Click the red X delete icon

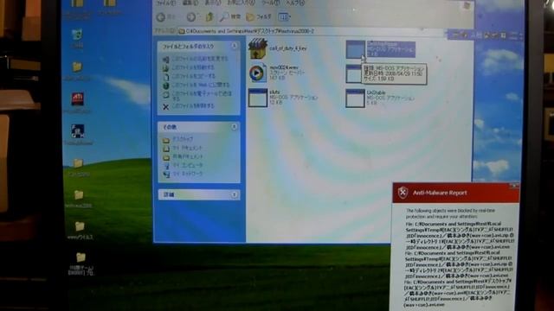click(165, 106)
